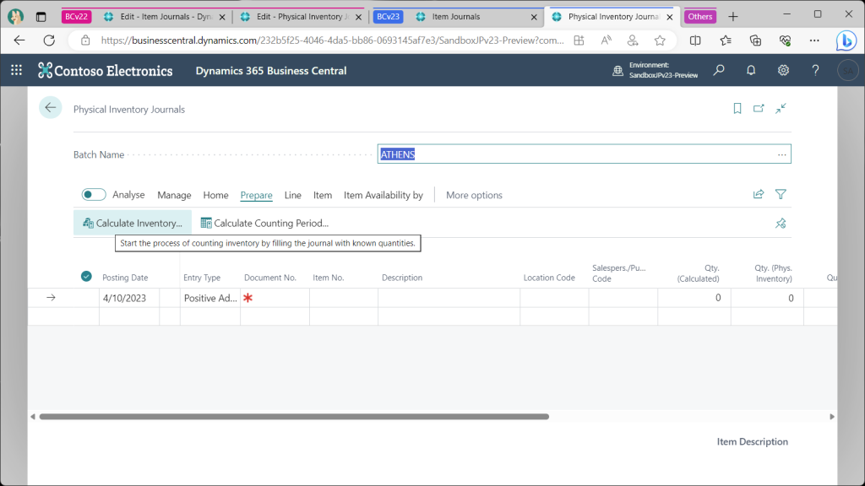Add this page to favorites star
865x486 pixels.
coord(660,40)
